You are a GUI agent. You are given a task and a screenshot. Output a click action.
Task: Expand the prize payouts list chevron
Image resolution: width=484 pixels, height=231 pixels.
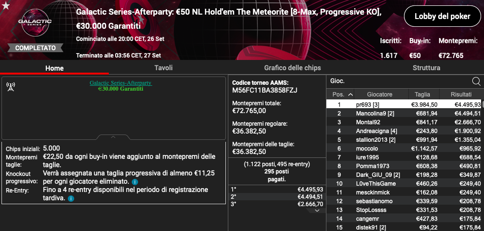[317, 210]
